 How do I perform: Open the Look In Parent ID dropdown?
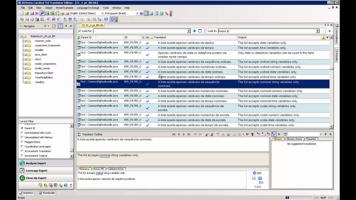[318, 31]
